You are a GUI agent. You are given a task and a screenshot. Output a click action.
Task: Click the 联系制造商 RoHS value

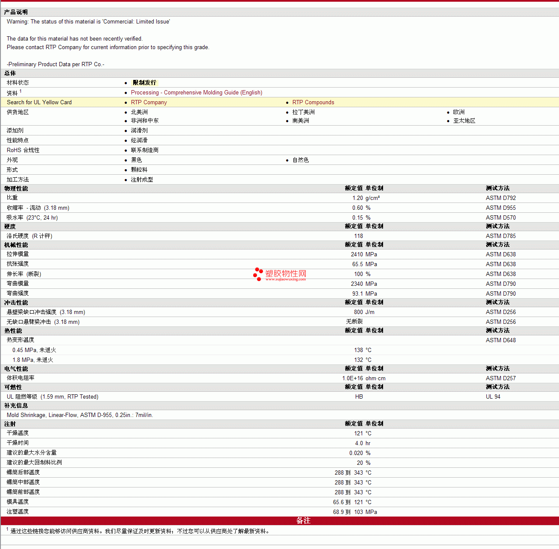pyautogui.click(x=145, y=150)
